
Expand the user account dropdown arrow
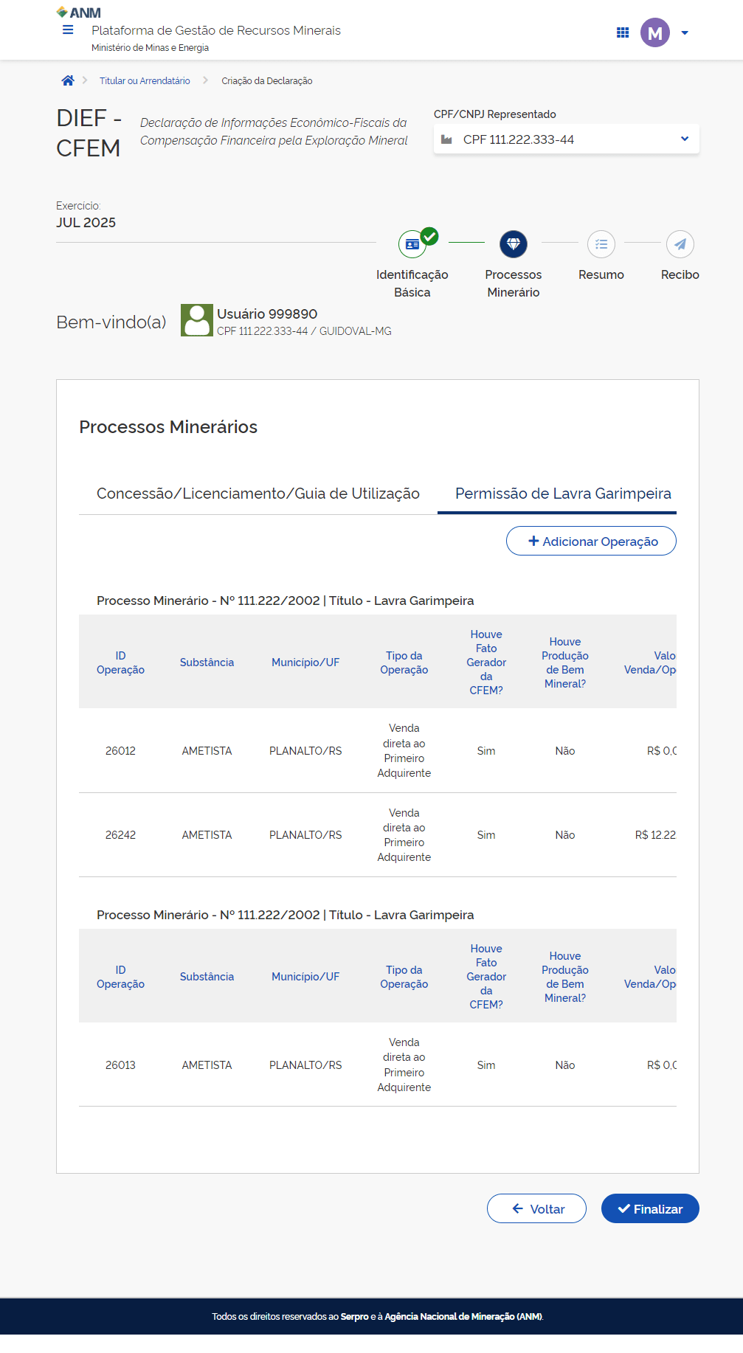pos(685,33)
